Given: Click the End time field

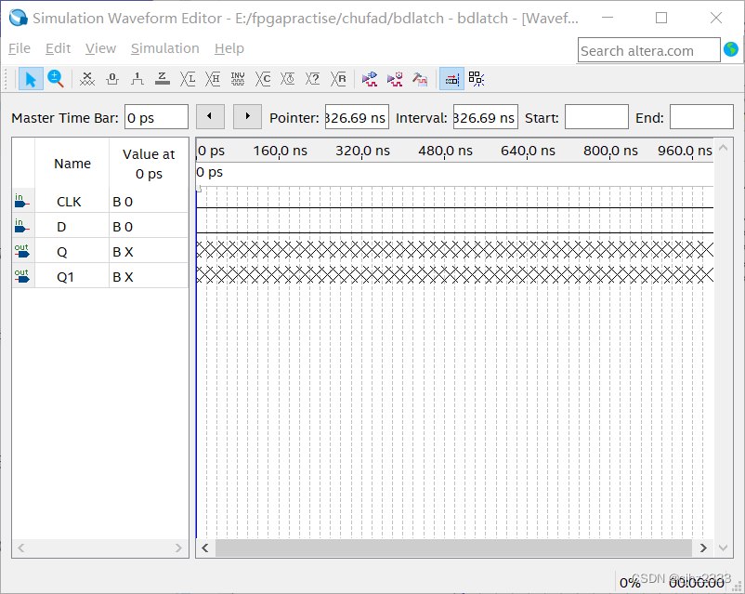Looking at the screenshot, I should 701,117.
